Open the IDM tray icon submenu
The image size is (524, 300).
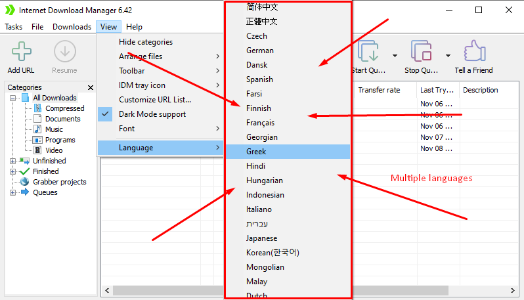[x=160, y=85]
